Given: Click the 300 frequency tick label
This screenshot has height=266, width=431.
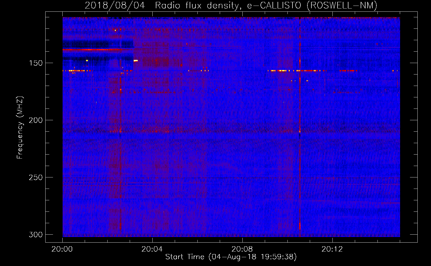Looking at the screenshot, I should pos(35,235).
